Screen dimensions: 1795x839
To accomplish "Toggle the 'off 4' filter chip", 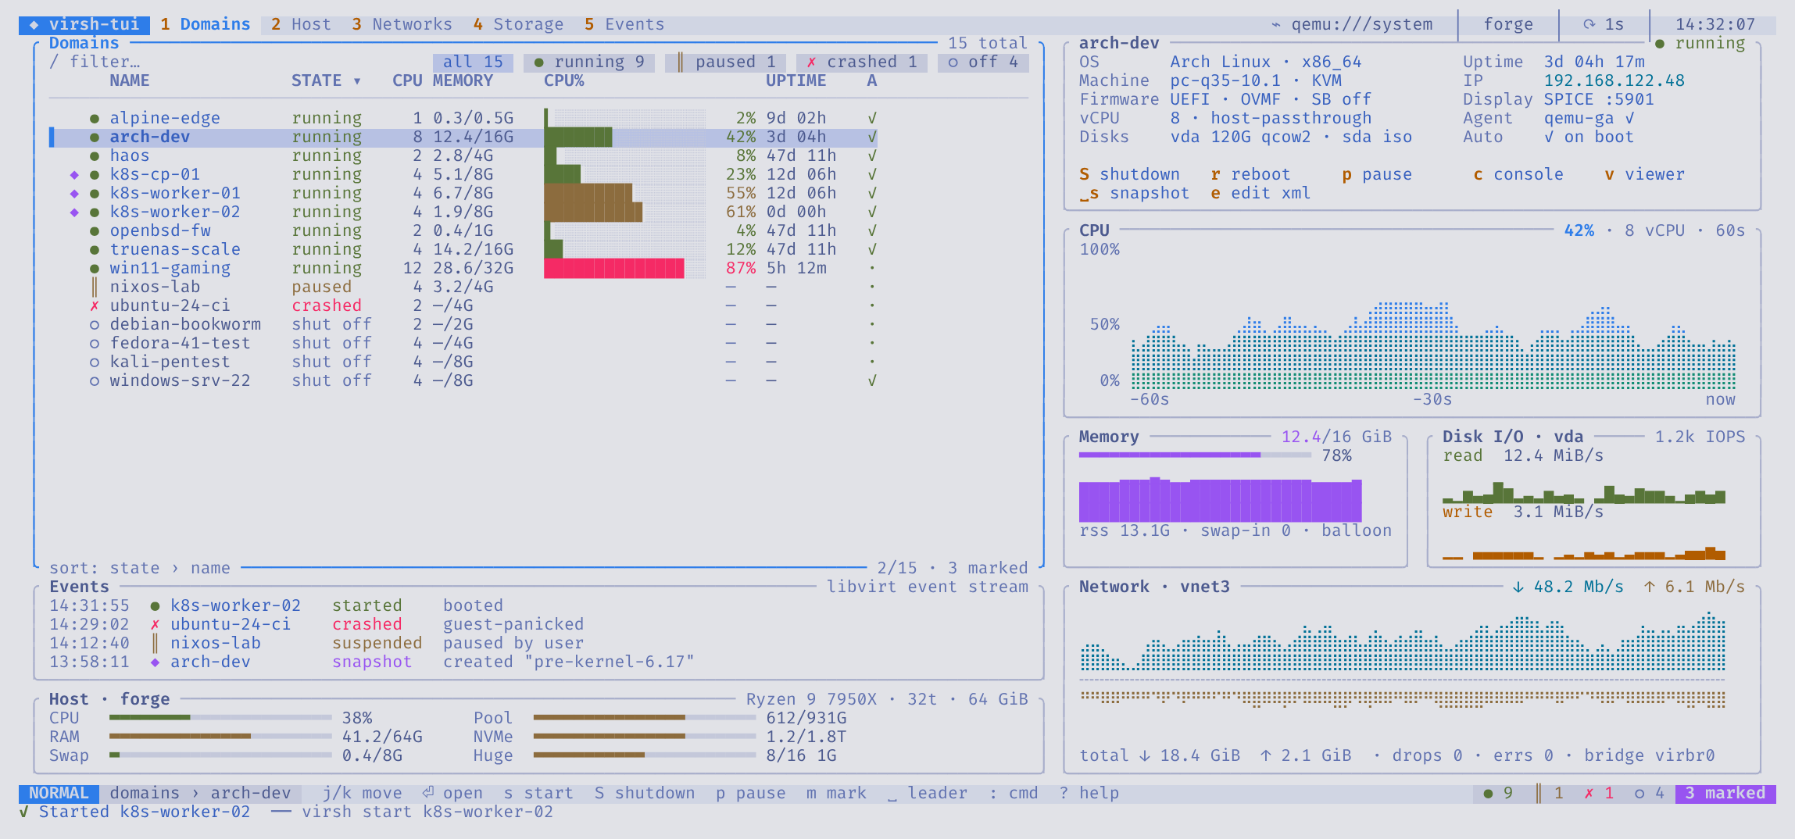I will point(983,62).
